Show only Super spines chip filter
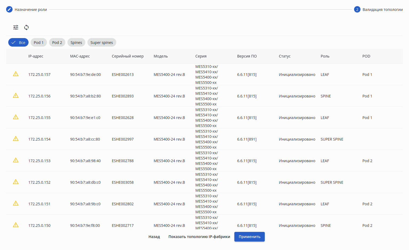This screenshot has height=250, width=409. click(102, 43)
